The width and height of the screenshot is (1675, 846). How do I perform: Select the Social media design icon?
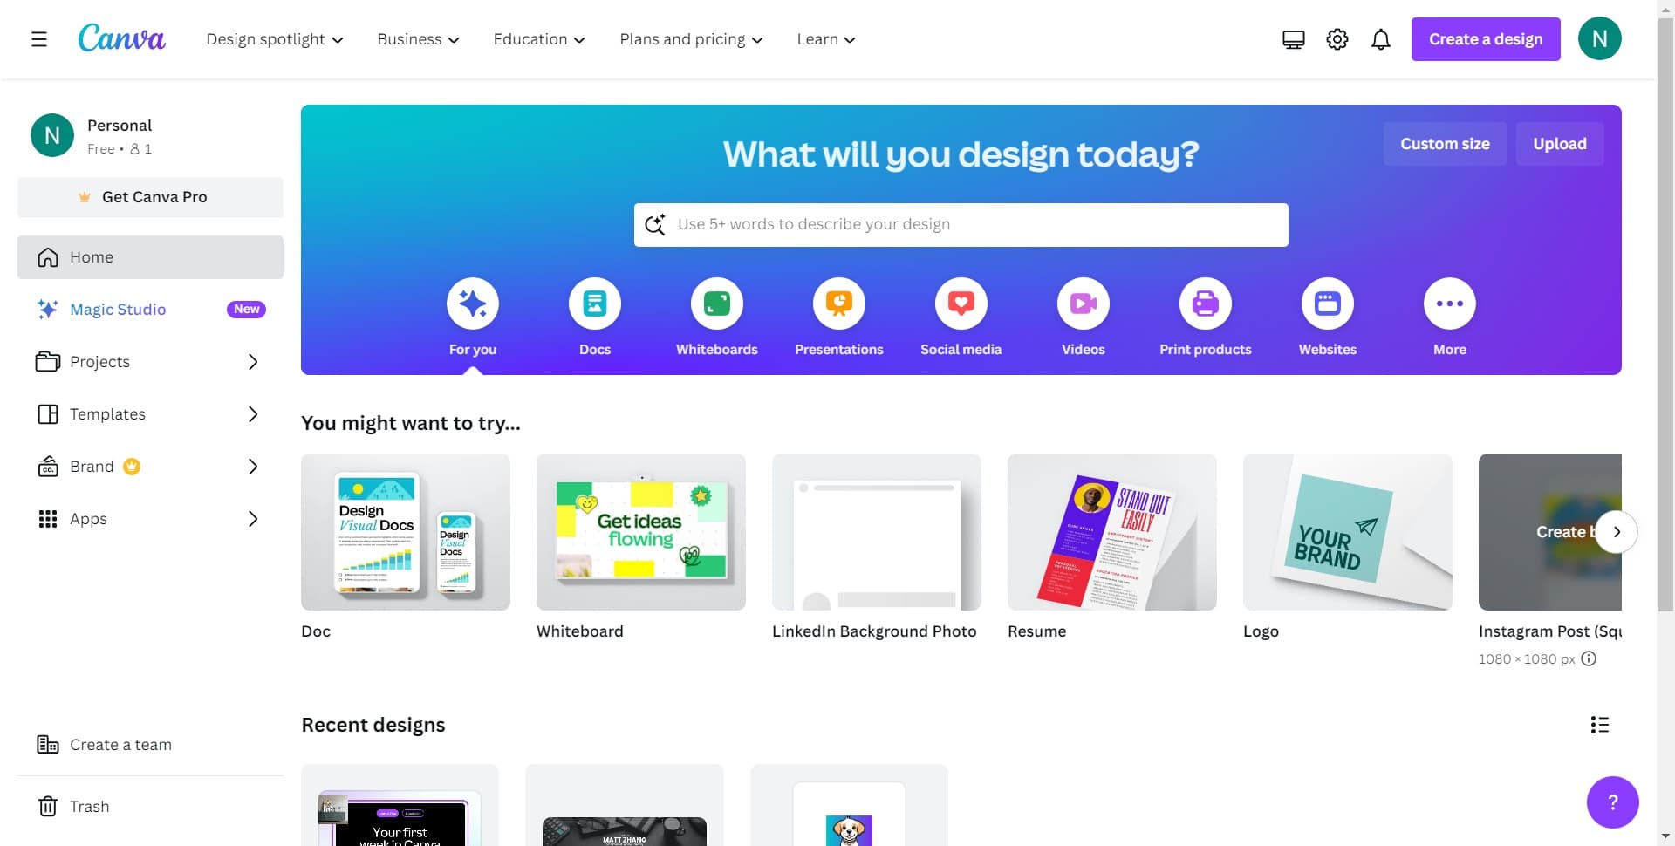pyautogui.click(x=961, y=304)
